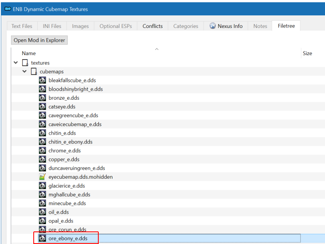The image size is (325, 244).
Task: Select the minecube_e.dds file name
Action: click(67, 203)
